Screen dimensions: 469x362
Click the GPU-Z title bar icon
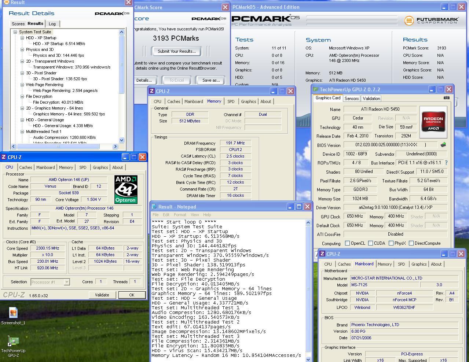tap(315, 89)
